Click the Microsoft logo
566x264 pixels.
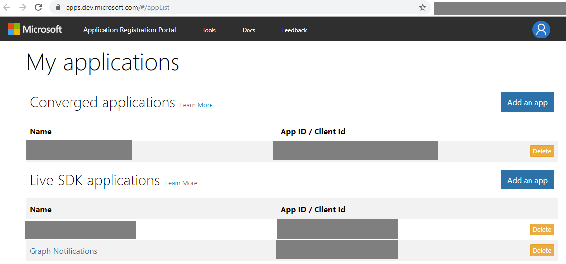click(35, 29)
